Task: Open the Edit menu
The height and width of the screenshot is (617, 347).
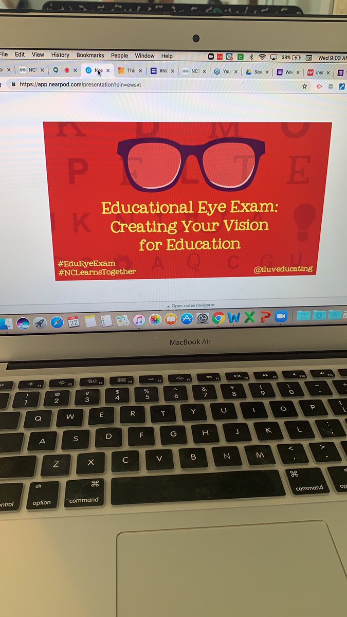Action: pos(20,55)
